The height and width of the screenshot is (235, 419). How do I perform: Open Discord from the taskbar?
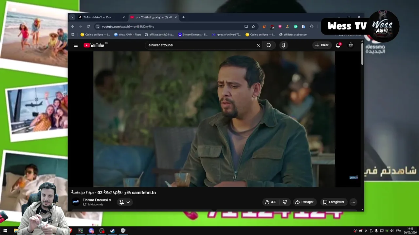pos(91,231)
